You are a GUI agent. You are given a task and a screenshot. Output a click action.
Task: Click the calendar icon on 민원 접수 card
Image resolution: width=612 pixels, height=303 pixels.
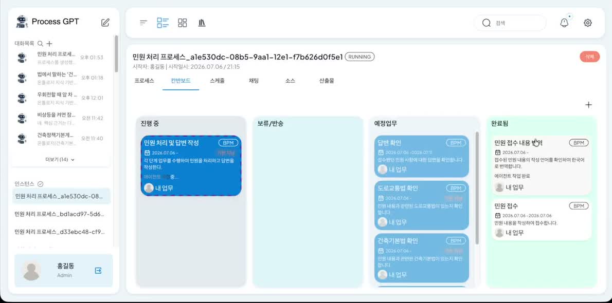tap(498, 215)
